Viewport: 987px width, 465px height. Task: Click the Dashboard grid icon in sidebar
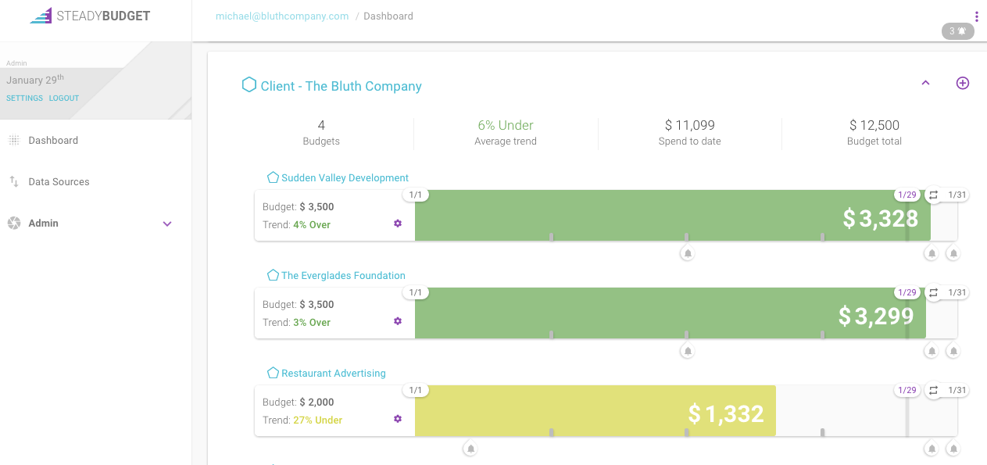[x=14, y=141]
